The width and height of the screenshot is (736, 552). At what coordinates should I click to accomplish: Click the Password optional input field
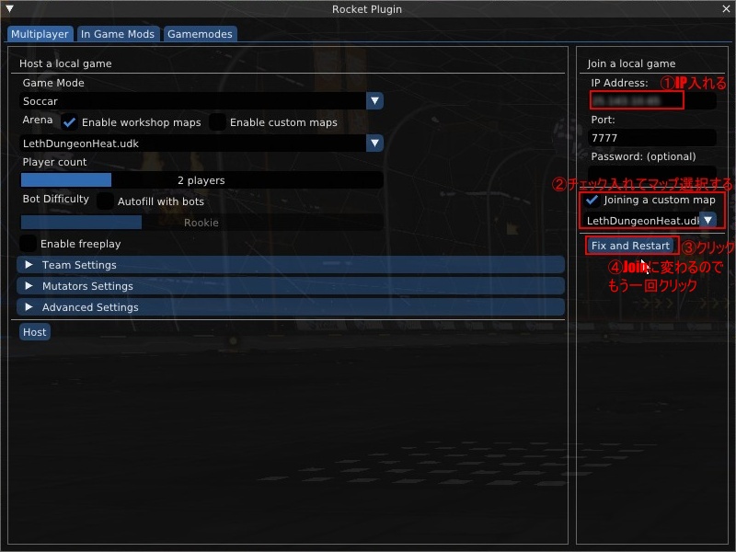(x=652, y=172)
